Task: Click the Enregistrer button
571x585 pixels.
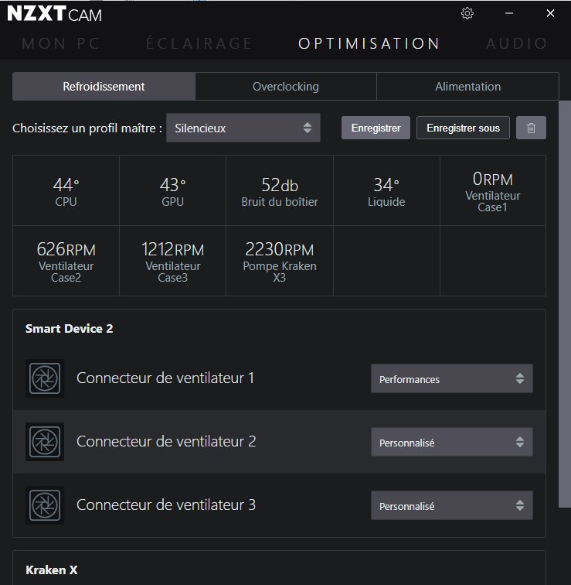Action: click(x=376, y=128)
